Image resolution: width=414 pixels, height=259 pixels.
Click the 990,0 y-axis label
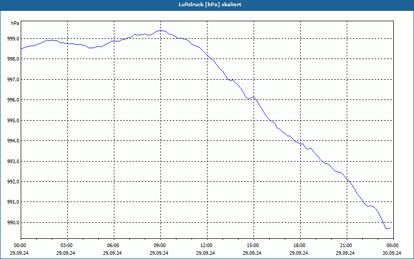tap(13, 223)
